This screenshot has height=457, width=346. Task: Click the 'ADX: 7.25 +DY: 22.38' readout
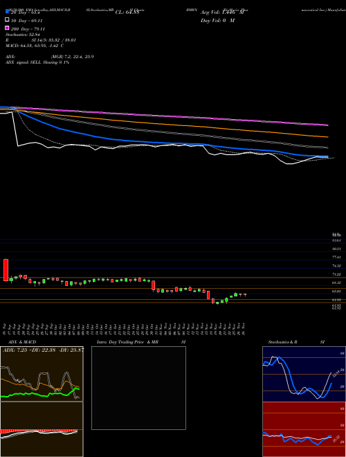(29, 350)
